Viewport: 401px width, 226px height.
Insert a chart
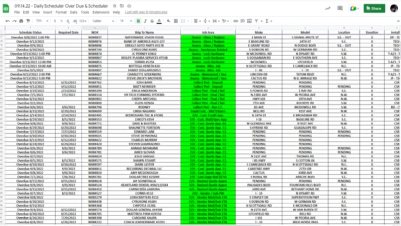tap(249, 21)
